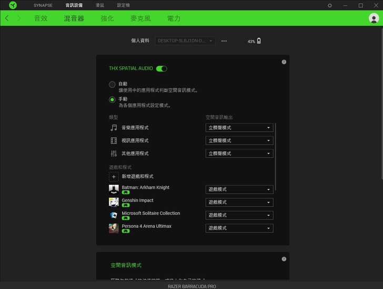The height and width of the screenshot is (289, 383).
Task: Click THX SPATIAL AUDIO heading text
Action: click(x=131, y=68)
